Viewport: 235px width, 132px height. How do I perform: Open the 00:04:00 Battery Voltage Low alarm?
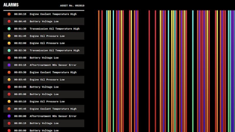(44, 87)
